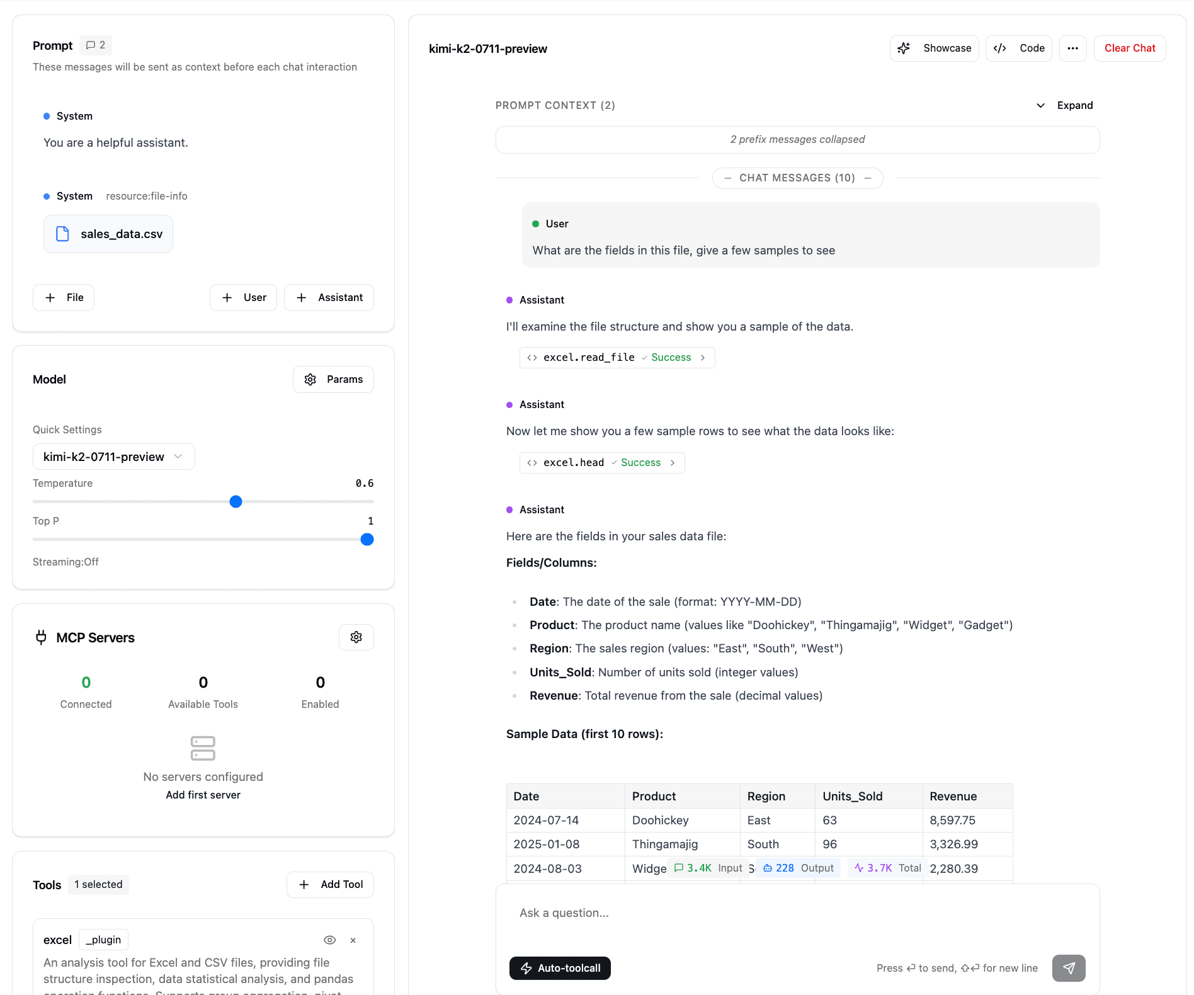
Task: Open the sales_data.csv file attachment
Action: point(108,234)
